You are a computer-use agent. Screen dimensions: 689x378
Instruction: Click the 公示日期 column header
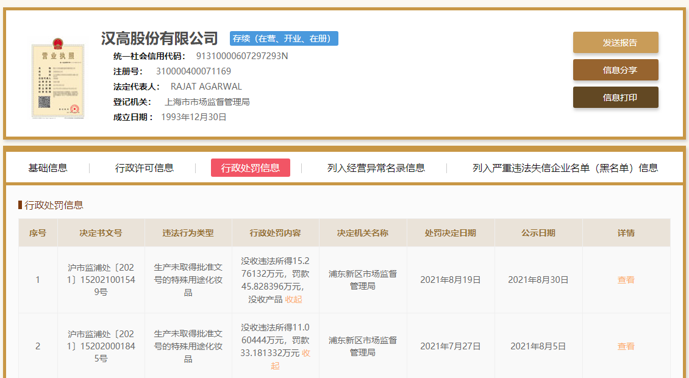point(538,233)
